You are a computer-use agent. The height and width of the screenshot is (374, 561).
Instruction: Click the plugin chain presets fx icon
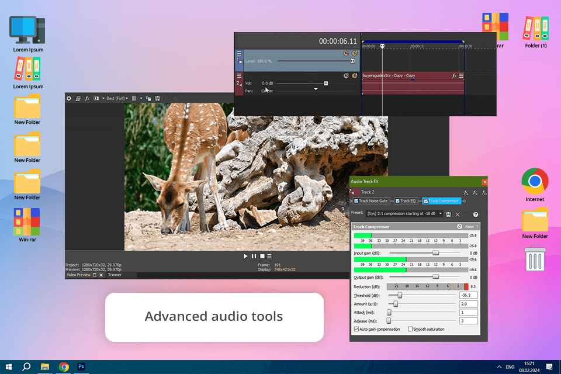(x=484, y=193)
